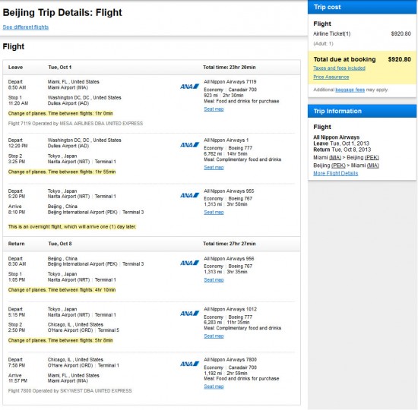The height and width of the screenshot is (410, 418).
Task: Click ANA logo beside All Nippon Airways 1
Action: (x=189, y=145)
